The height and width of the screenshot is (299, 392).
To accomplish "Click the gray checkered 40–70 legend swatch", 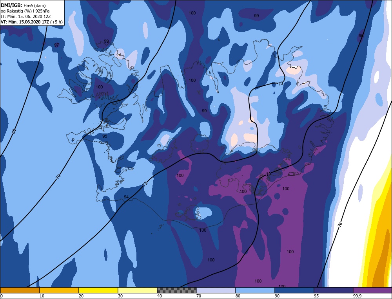I will (x=177, y=290).
